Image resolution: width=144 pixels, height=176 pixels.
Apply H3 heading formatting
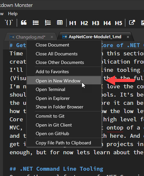click(x=96, y=23)
